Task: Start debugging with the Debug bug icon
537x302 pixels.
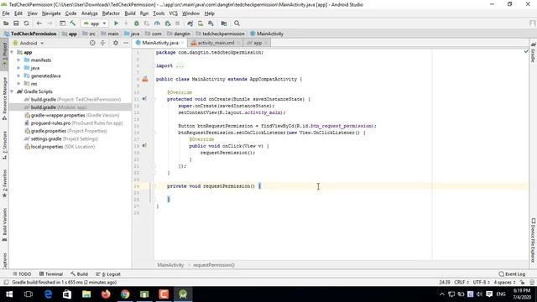Action: (136, 23)
